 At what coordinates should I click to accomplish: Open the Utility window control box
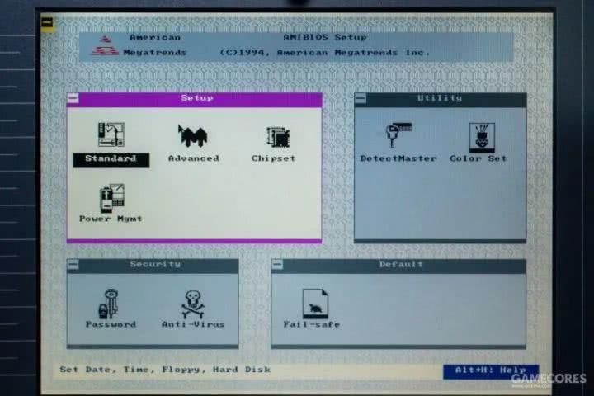click(x=361, y=99)
